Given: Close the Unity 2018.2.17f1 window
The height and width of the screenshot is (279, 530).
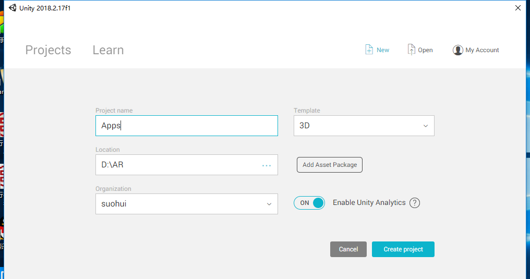Looking at the screenshot, I should pyautogui.click(x=518, y=8).
